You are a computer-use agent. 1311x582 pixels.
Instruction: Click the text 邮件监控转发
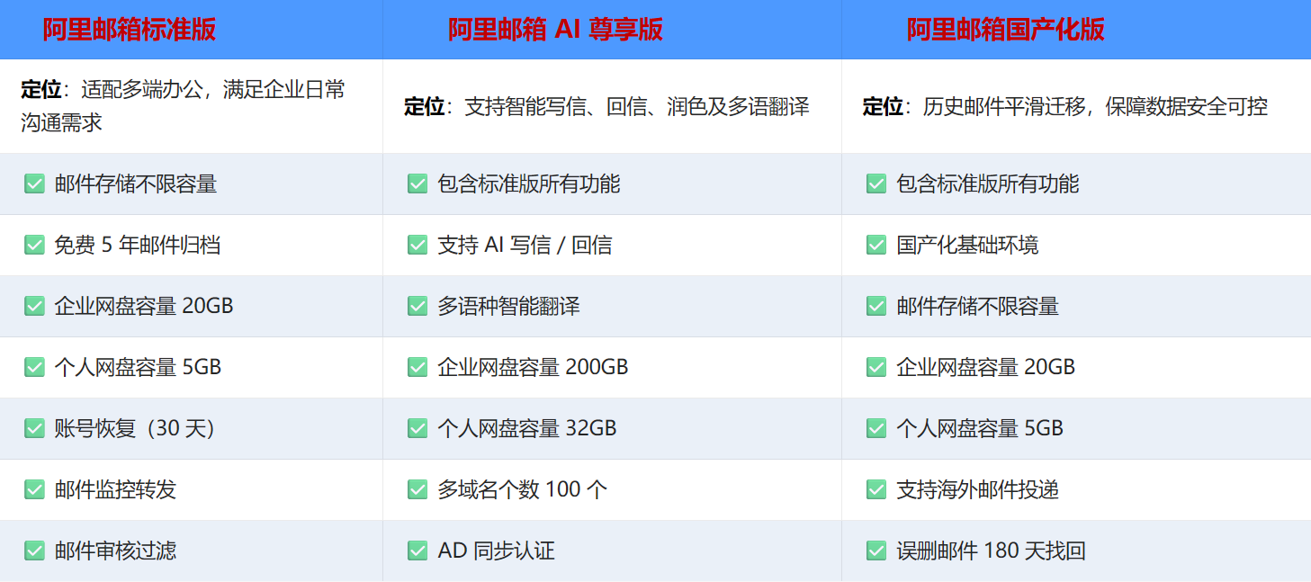point(115,489)
